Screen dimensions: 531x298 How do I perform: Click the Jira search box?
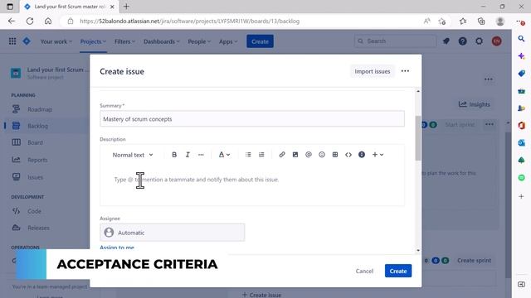tap(395, 41)
